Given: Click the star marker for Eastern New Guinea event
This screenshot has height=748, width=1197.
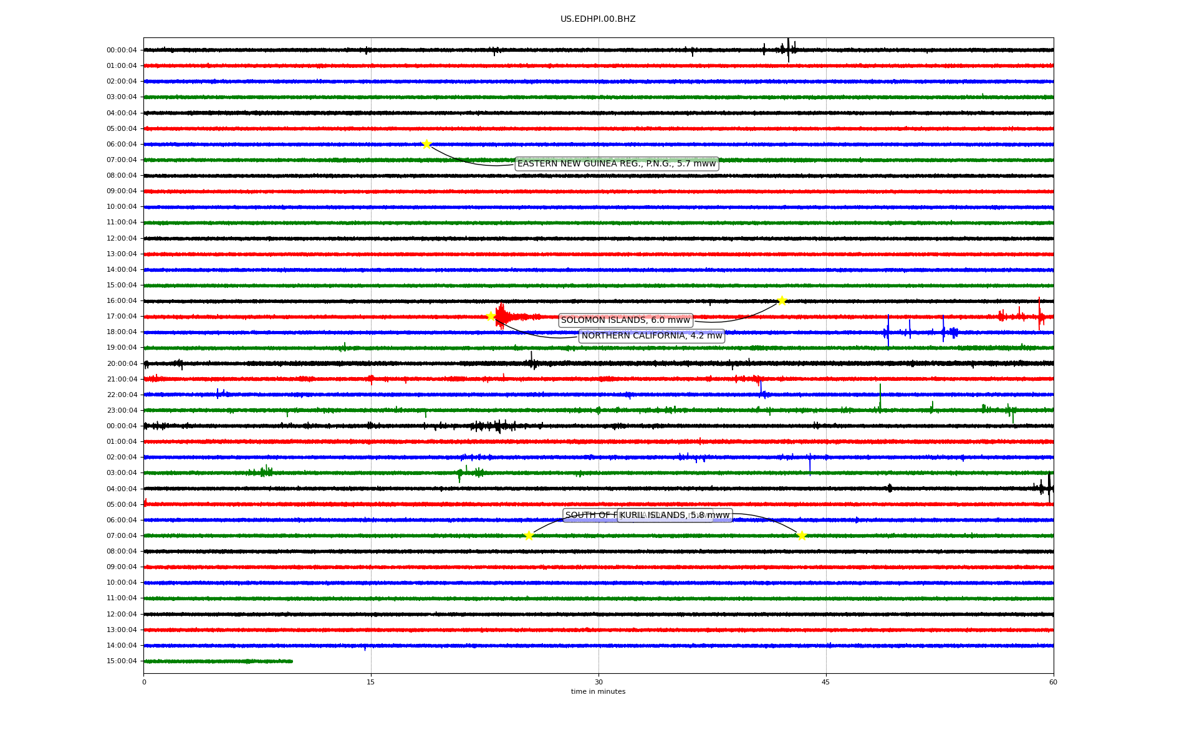Looking at the screenshot, I should tap(426, 144).
